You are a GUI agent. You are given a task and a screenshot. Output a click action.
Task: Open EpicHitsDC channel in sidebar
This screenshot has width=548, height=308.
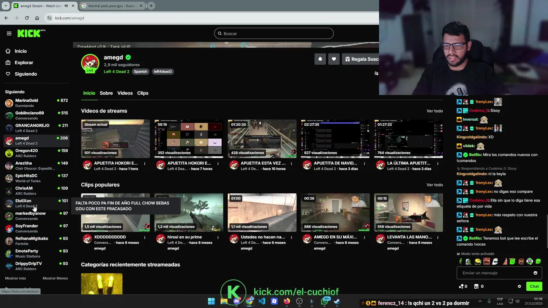point(36,178)
